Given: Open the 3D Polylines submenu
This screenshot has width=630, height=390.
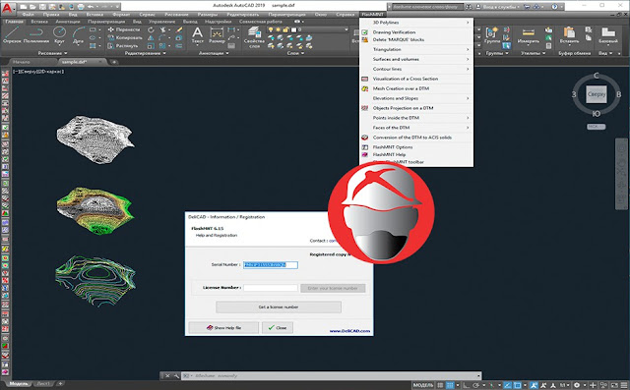Looking at the screenshot, I should click(416, 23).
